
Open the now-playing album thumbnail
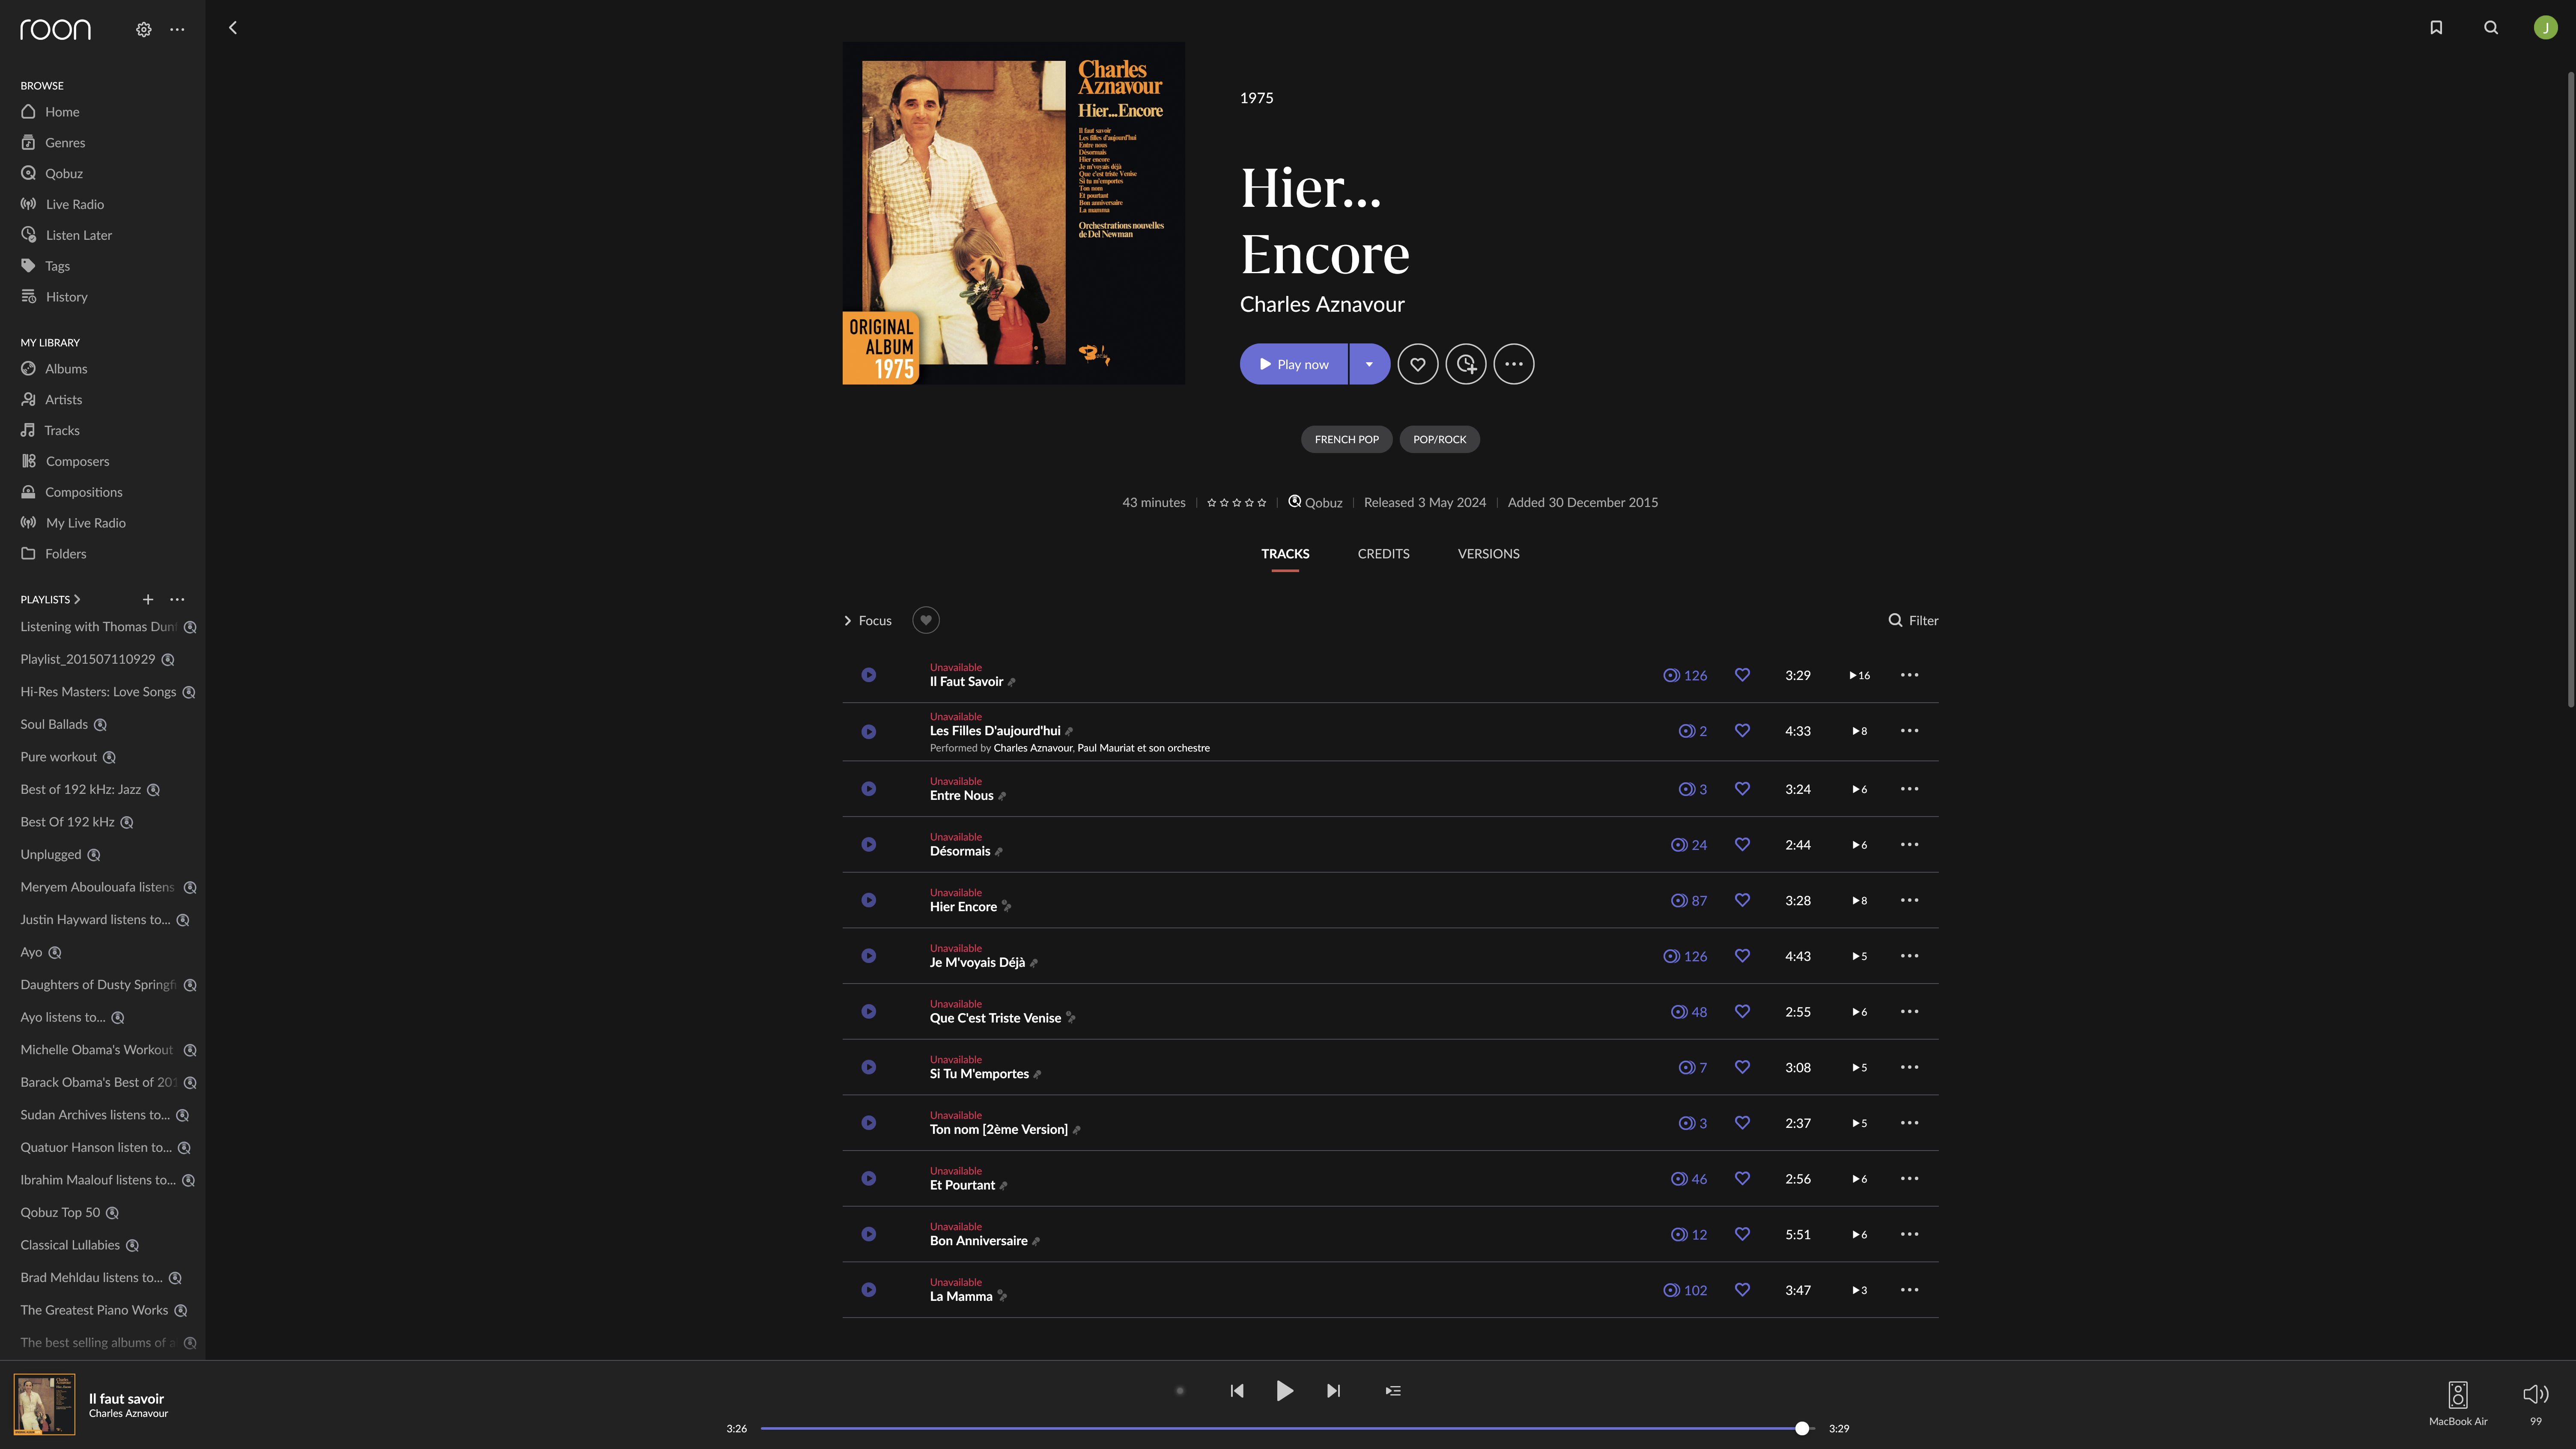coord(44,1404)
